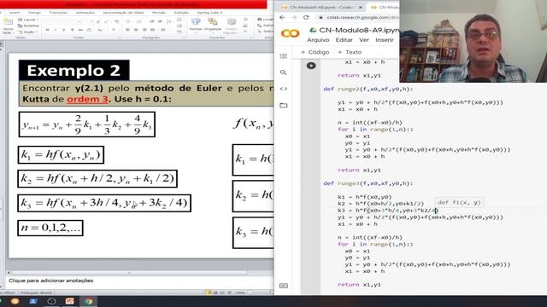Click the 'def runge3(f,x0,xf,y0,h):' code line
547x307 pixels.
coord(368,183)
